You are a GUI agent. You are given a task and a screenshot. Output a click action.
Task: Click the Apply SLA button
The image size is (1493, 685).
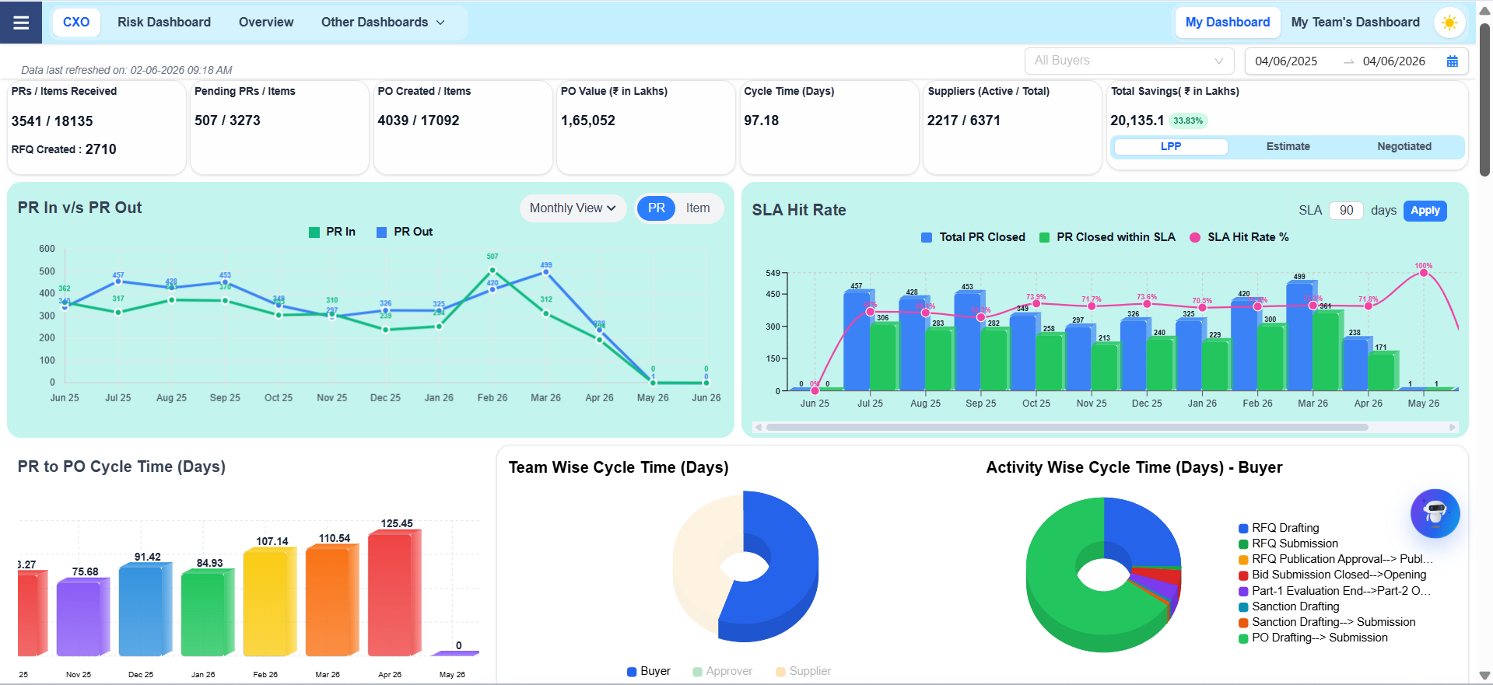[x=1425, y=211]
